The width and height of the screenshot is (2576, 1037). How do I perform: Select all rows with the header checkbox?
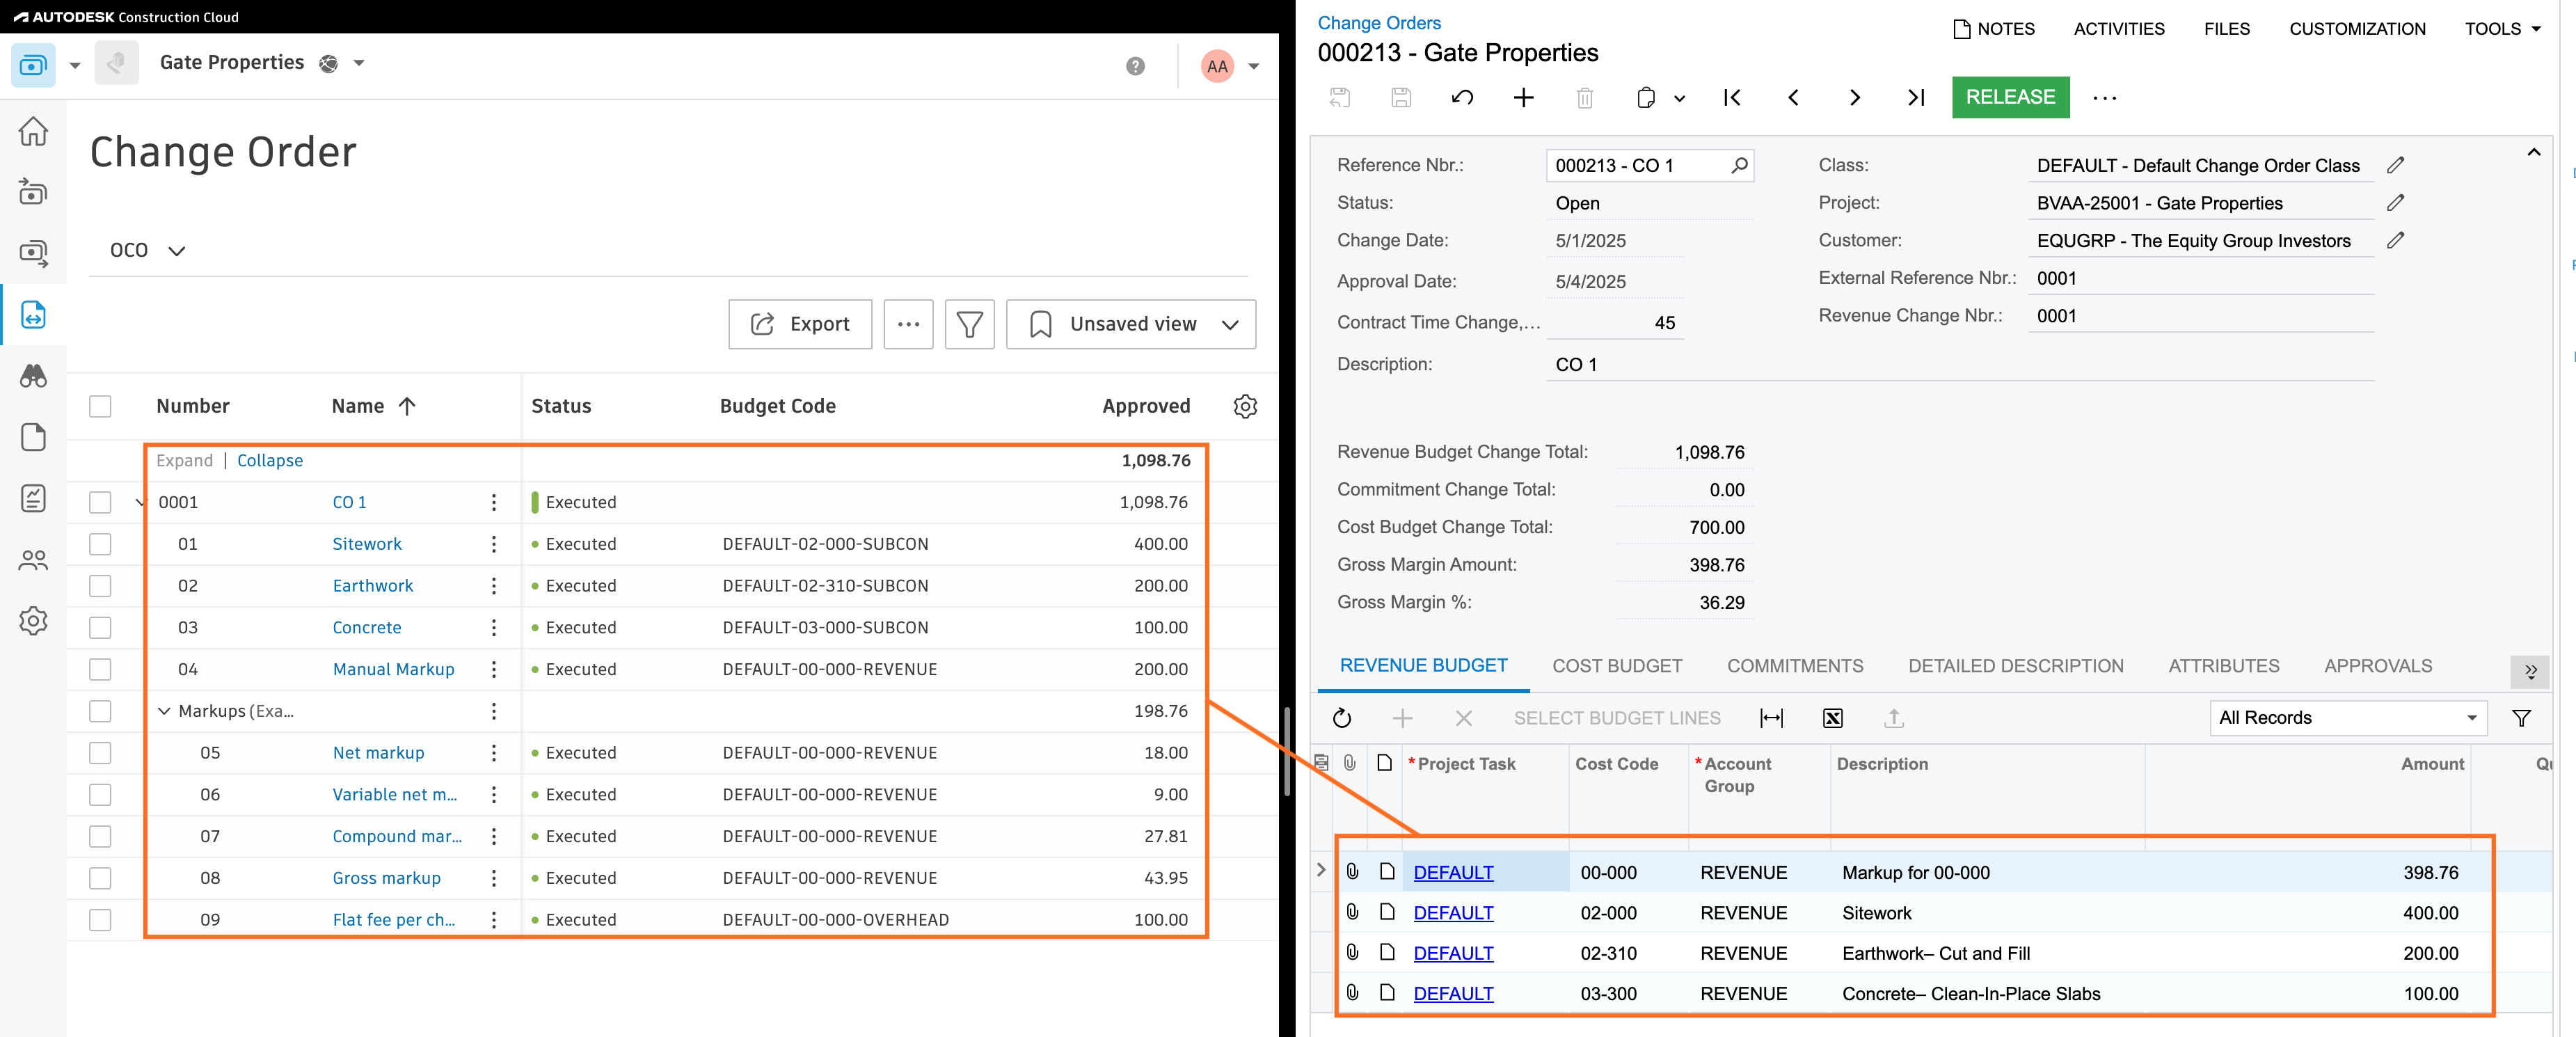(x=100, y=406)
